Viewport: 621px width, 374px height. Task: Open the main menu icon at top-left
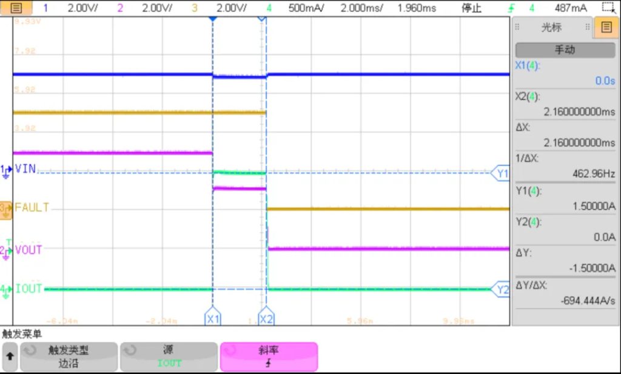pos(16,8)
